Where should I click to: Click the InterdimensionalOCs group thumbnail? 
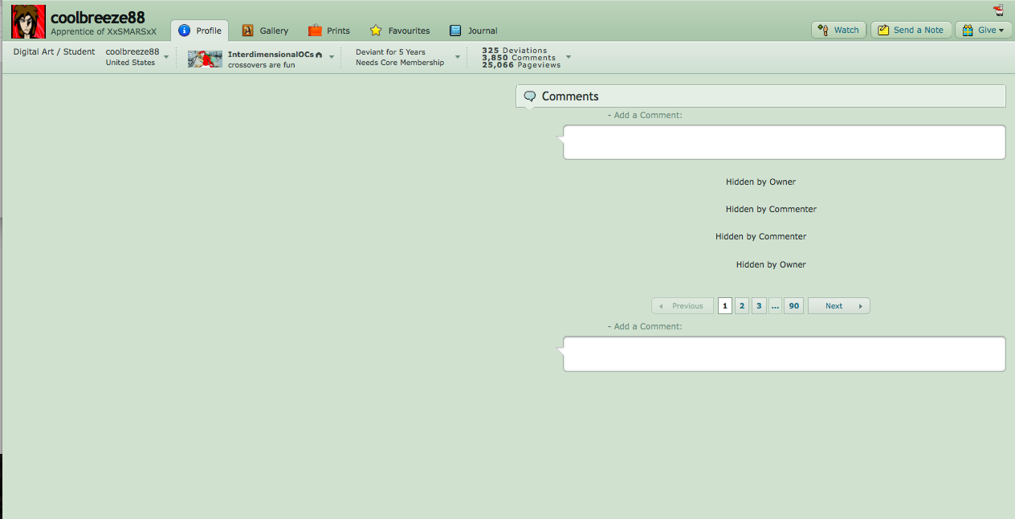pos(205,59)
